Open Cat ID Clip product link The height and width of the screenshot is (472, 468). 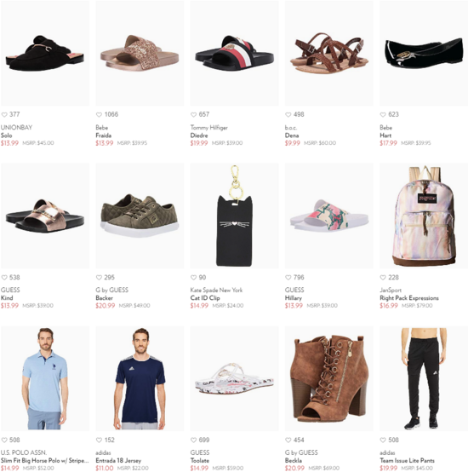(x=205, y=298)
